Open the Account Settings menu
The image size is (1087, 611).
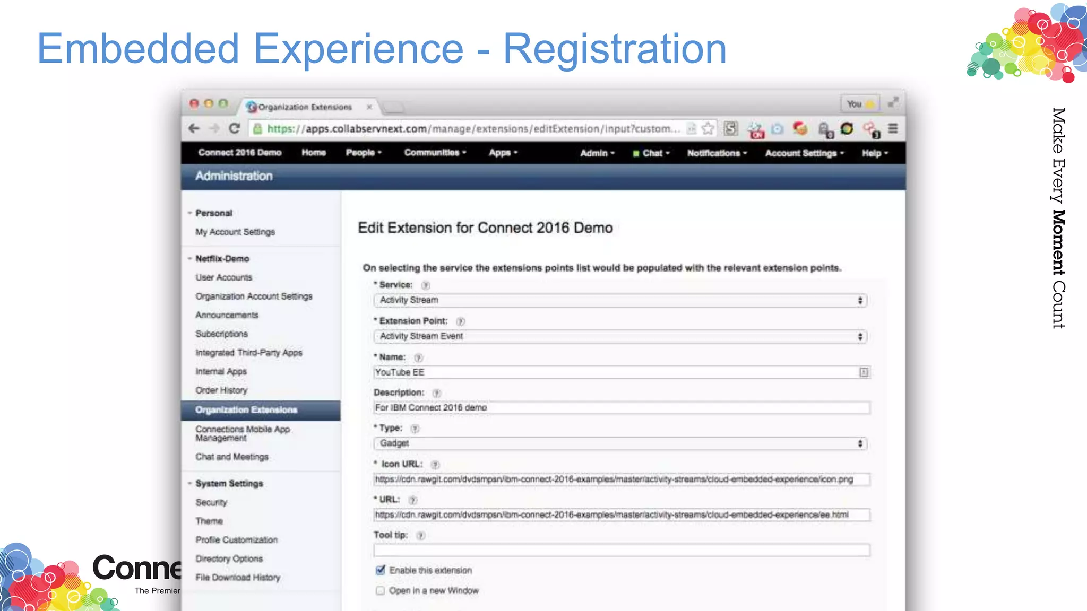point(804,153)
